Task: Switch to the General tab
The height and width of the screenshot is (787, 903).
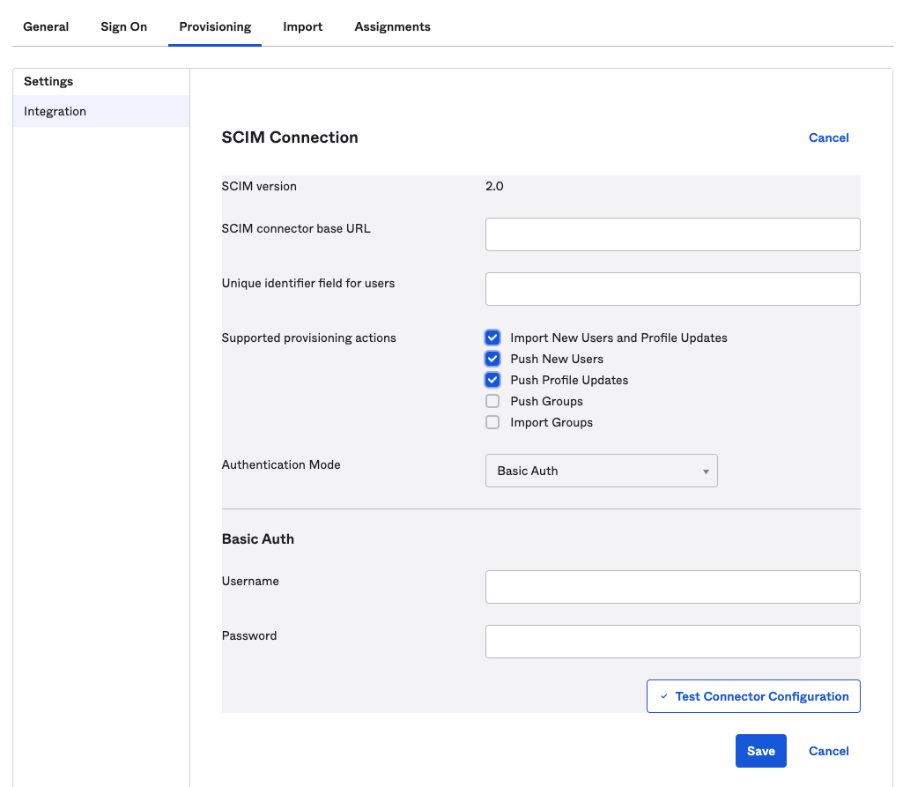Action: 46,26
